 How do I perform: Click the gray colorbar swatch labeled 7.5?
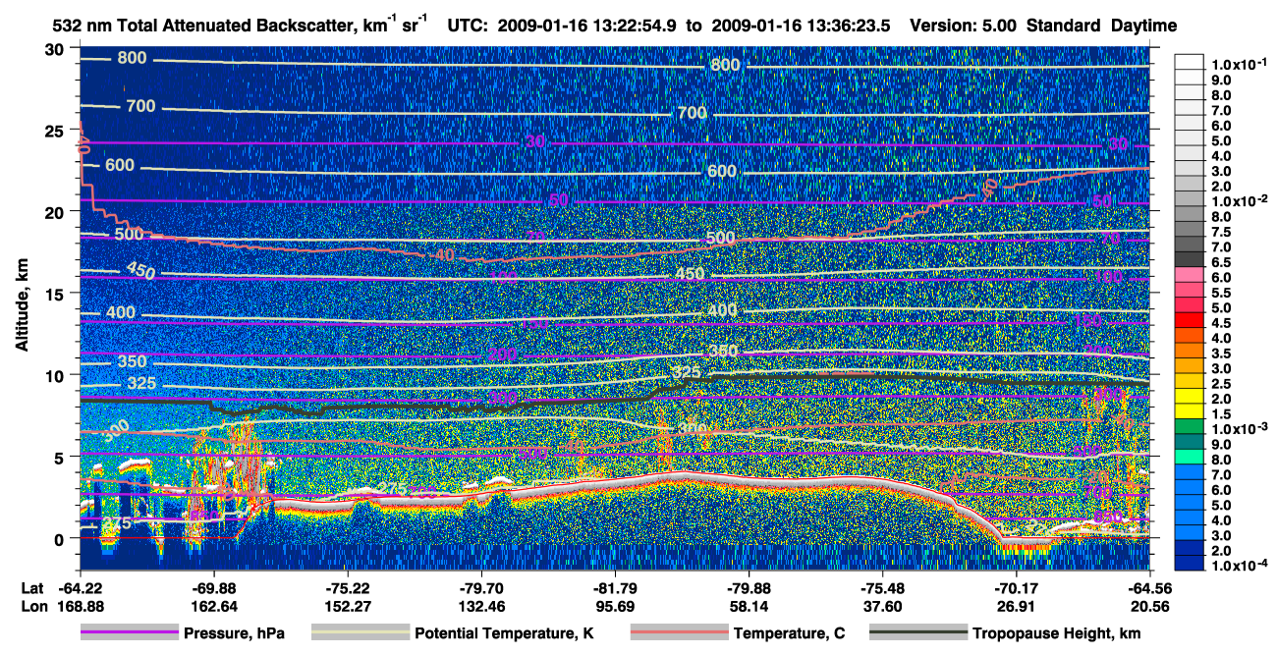point(1191,229)
